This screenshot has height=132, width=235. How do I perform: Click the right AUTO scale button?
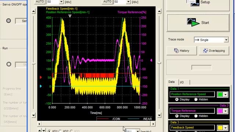(107, 2)
